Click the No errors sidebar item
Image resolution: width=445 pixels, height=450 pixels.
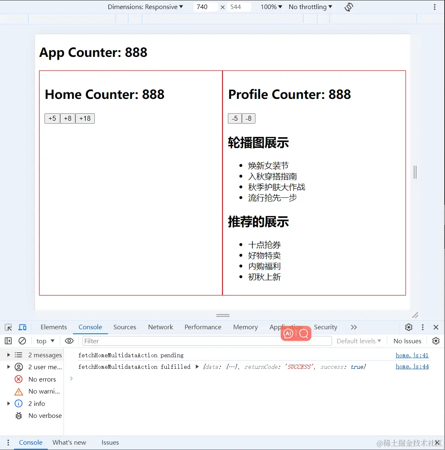[35, 380]
